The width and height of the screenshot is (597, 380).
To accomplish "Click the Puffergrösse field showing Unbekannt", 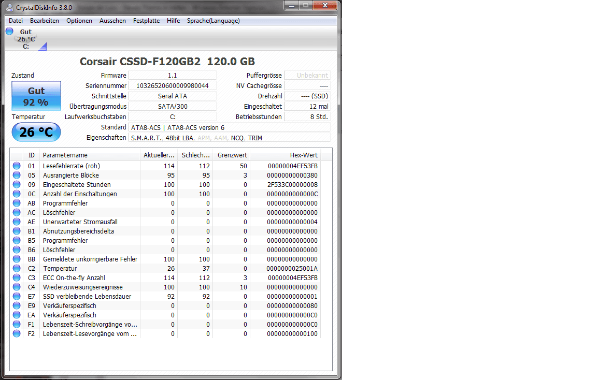I will coord(307,75).
